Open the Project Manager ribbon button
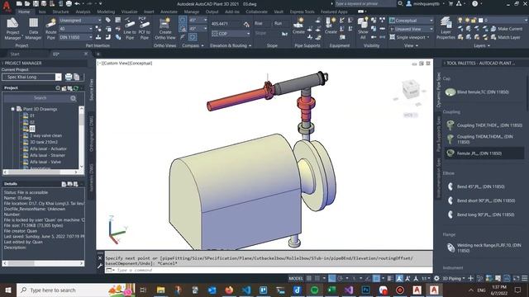 coord(12,29)
